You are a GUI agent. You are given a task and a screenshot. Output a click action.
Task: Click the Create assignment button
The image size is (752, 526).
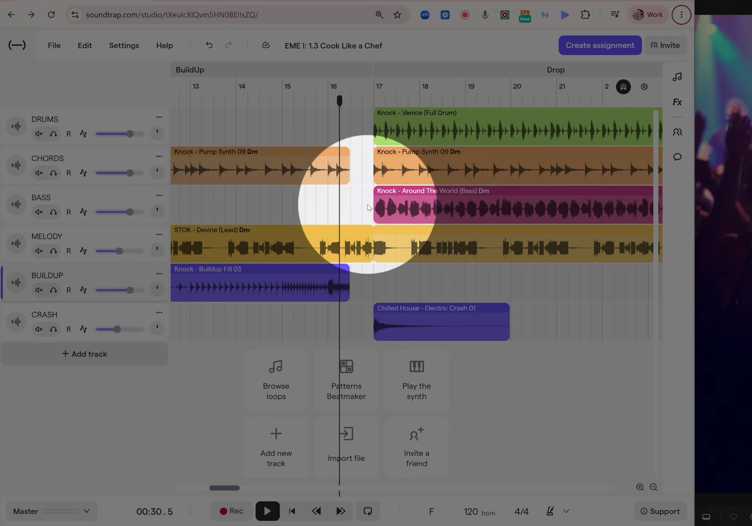click(x=600, y=45)
